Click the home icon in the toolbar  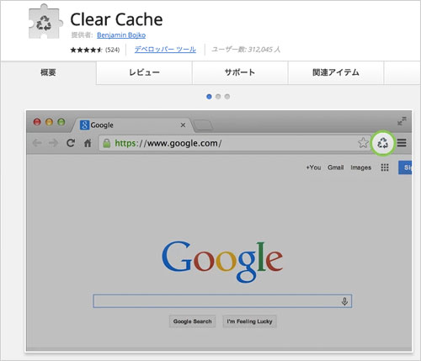coord(88,143)
